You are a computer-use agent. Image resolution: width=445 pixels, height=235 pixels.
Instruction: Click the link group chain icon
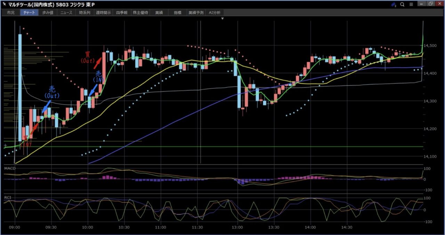[x=394, y=5]
